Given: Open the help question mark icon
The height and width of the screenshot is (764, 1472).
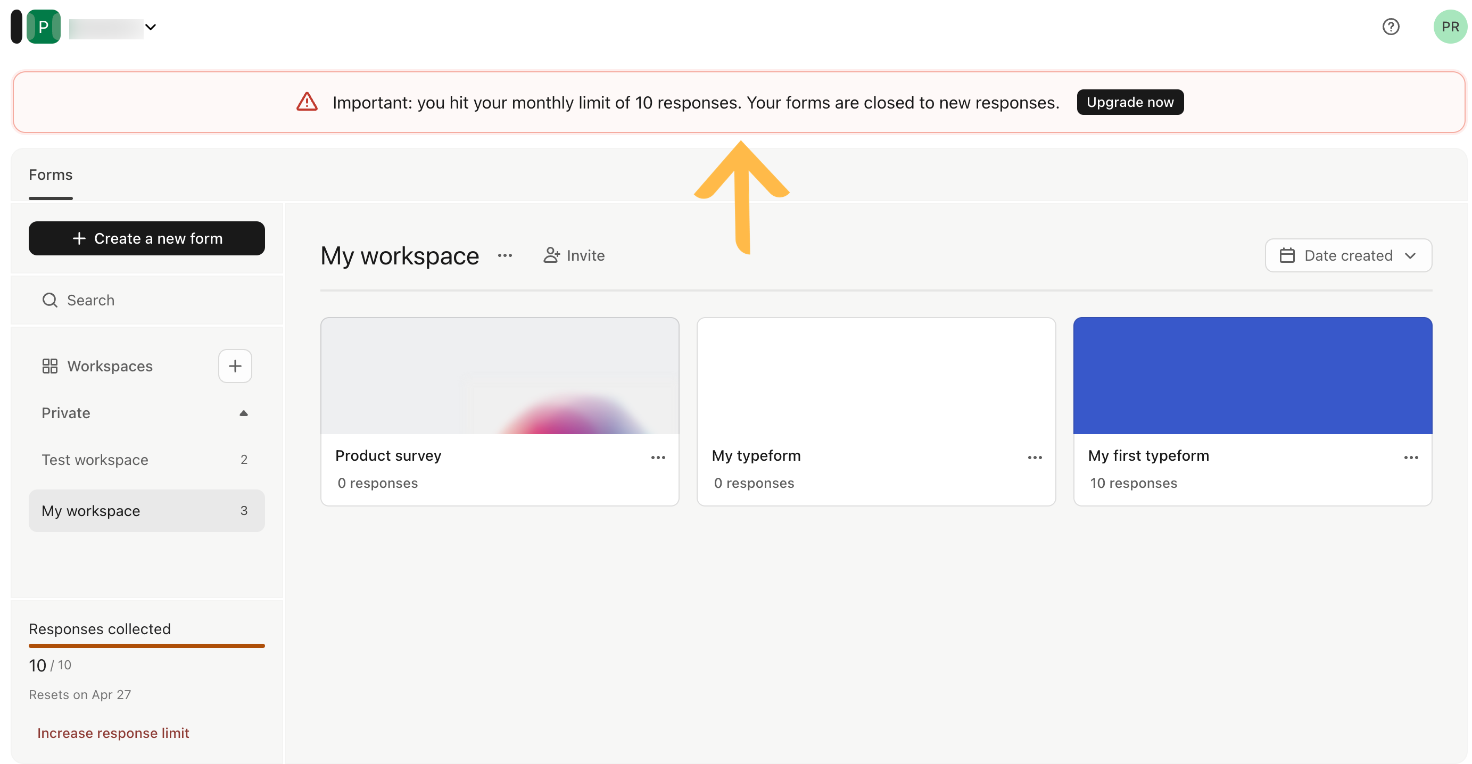Looking at the screenshot, I should point(1390,27).
